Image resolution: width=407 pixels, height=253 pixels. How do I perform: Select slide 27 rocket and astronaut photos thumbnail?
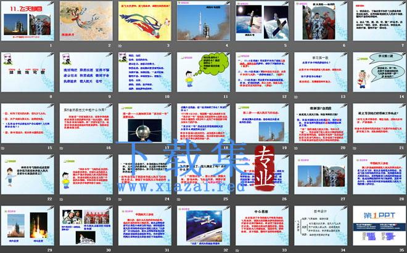click(x=321, y=174)
